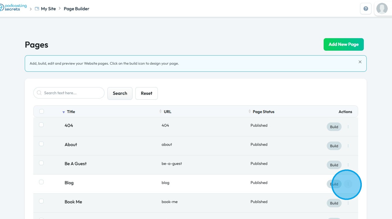
Task: Open the help question mark icon
Action: [366, 9]
